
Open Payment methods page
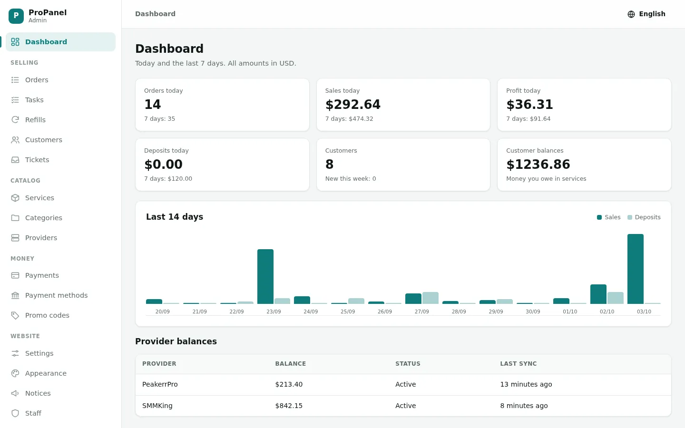(x=61, y=295)
